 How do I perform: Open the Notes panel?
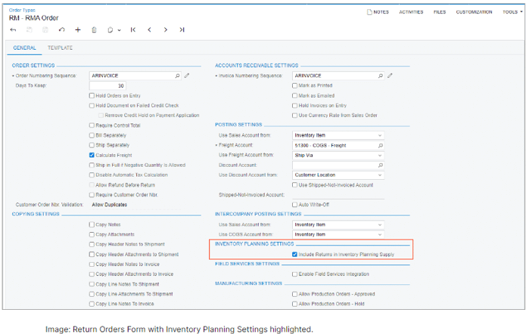click(x=378, y=12)
